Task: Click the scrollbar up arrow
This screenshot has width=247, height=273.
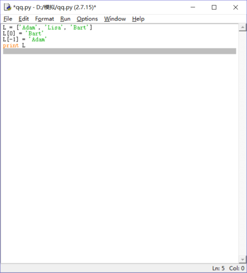Action: pyautogui.click(x=243, y=27)
